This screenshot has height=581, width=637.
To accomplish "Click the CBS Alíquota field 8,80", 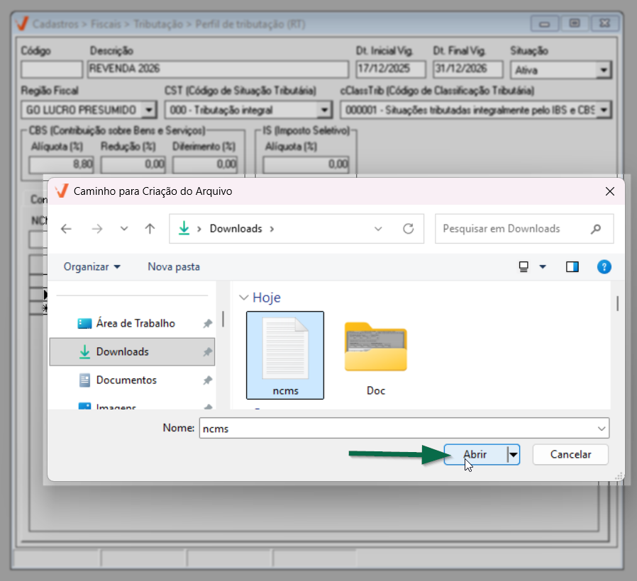I will (61, 164).
